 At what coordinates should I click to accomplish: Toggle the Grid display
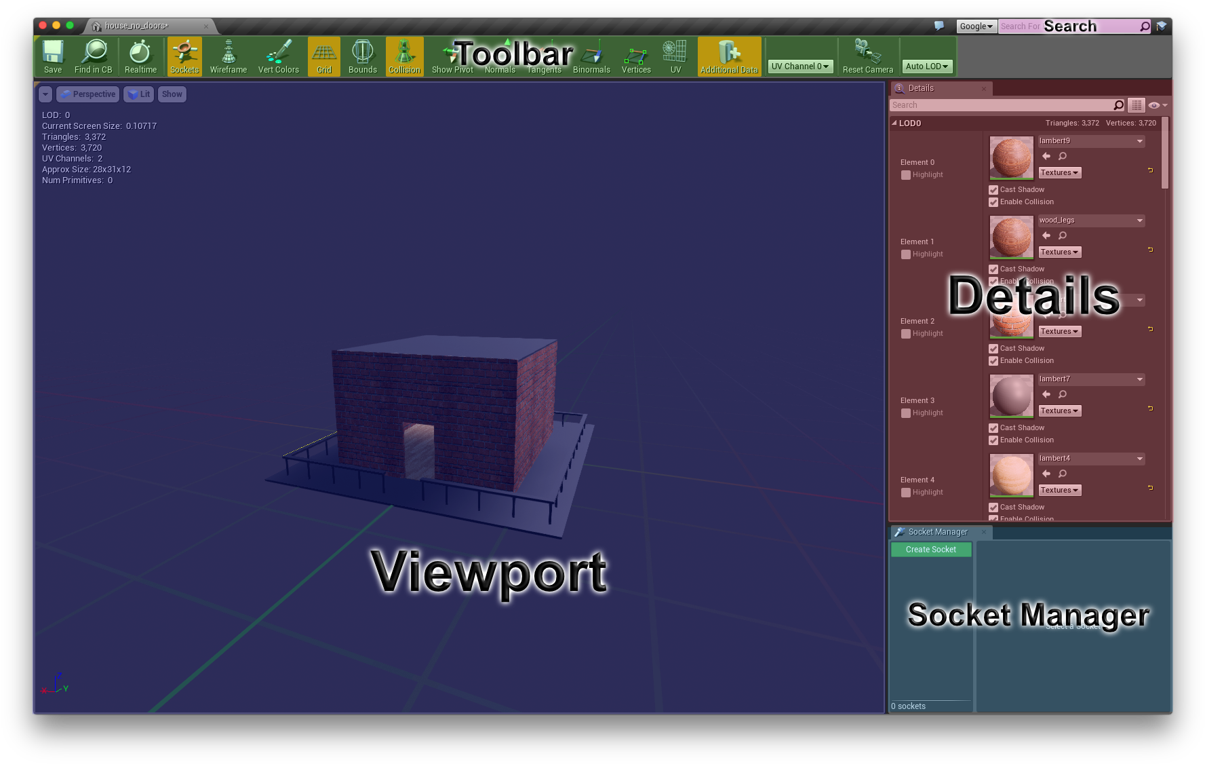tap(323, 56)
